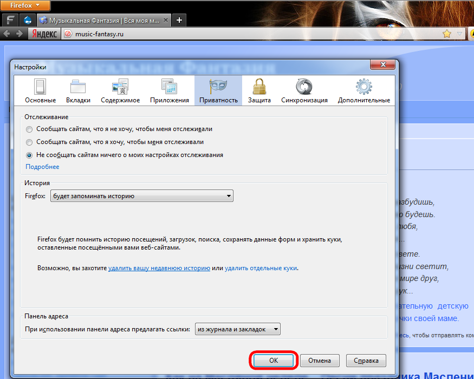Choose 'Не сообщать сайтам ничего' radio button
474x379 pixels.
(x=29, y=155)
